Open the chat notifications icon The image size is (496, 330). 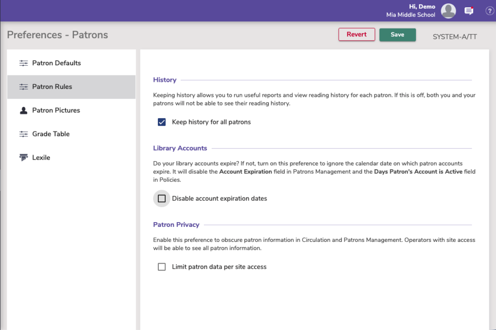coord(469,11)
